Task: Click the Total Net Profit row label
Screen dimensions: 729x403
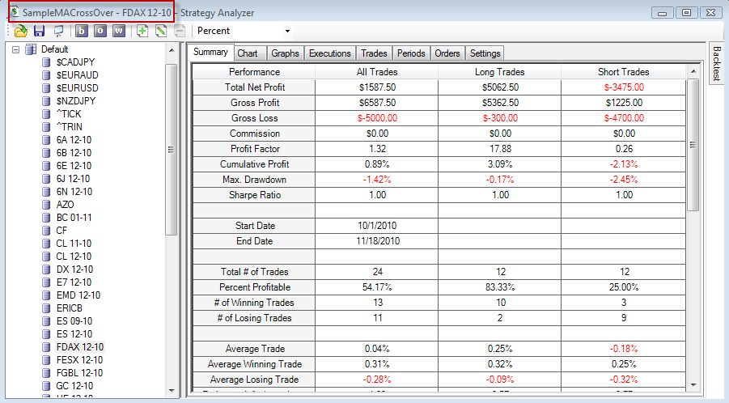Action: pos(255,87)
